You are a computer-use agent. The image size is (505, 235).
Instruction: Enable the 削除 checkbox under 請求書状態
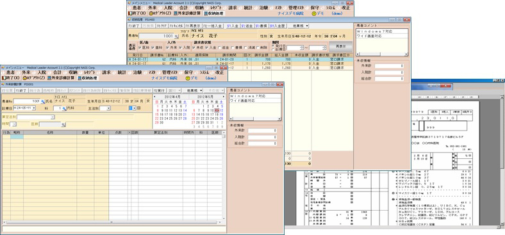[x=258, y=47]
